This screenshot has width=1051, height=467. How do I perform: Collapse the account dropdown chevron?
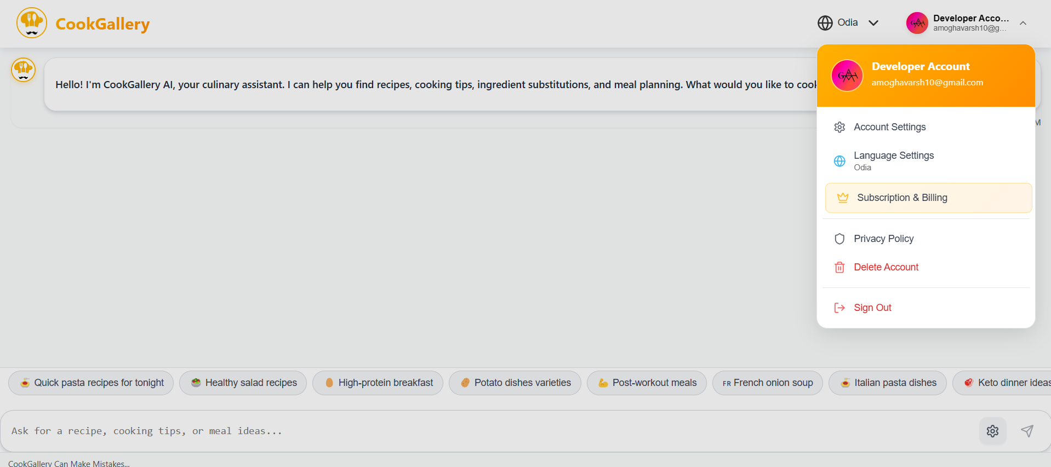tap(1023, 24)
